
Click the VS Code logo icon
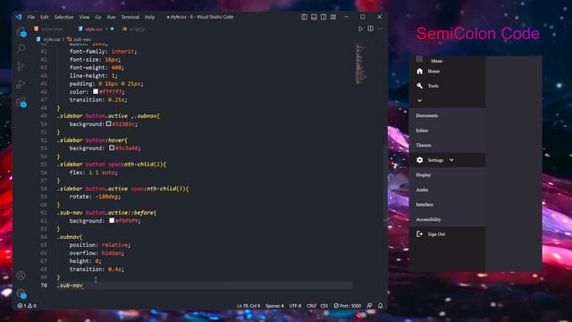pyautogui.click(x=19, y=17)
